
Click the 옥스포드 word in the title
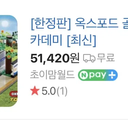(97, 23)
